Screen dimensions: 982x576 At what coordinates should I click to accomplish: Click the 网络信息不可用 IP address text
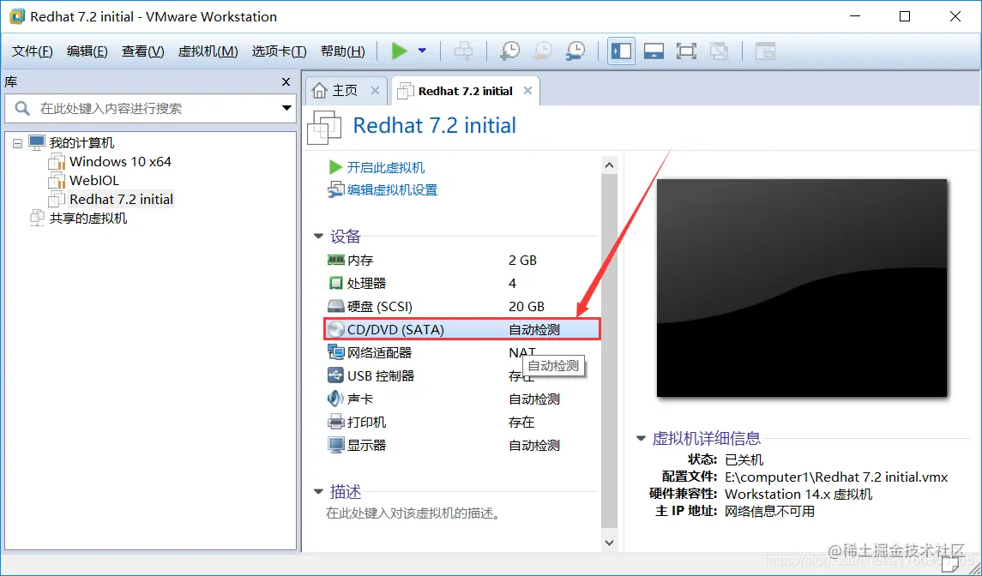769,511
